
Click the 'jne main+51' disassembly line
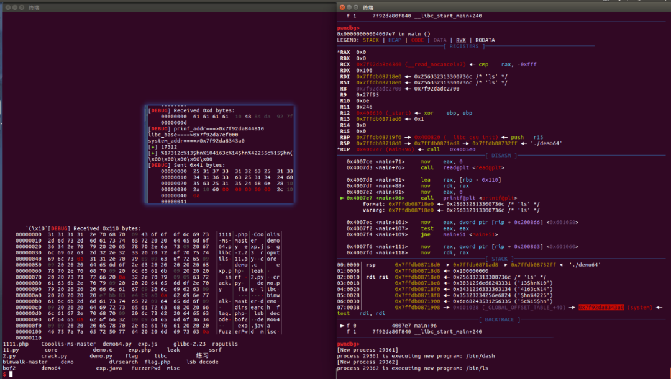pyautogui.click(x=422, y=234)
